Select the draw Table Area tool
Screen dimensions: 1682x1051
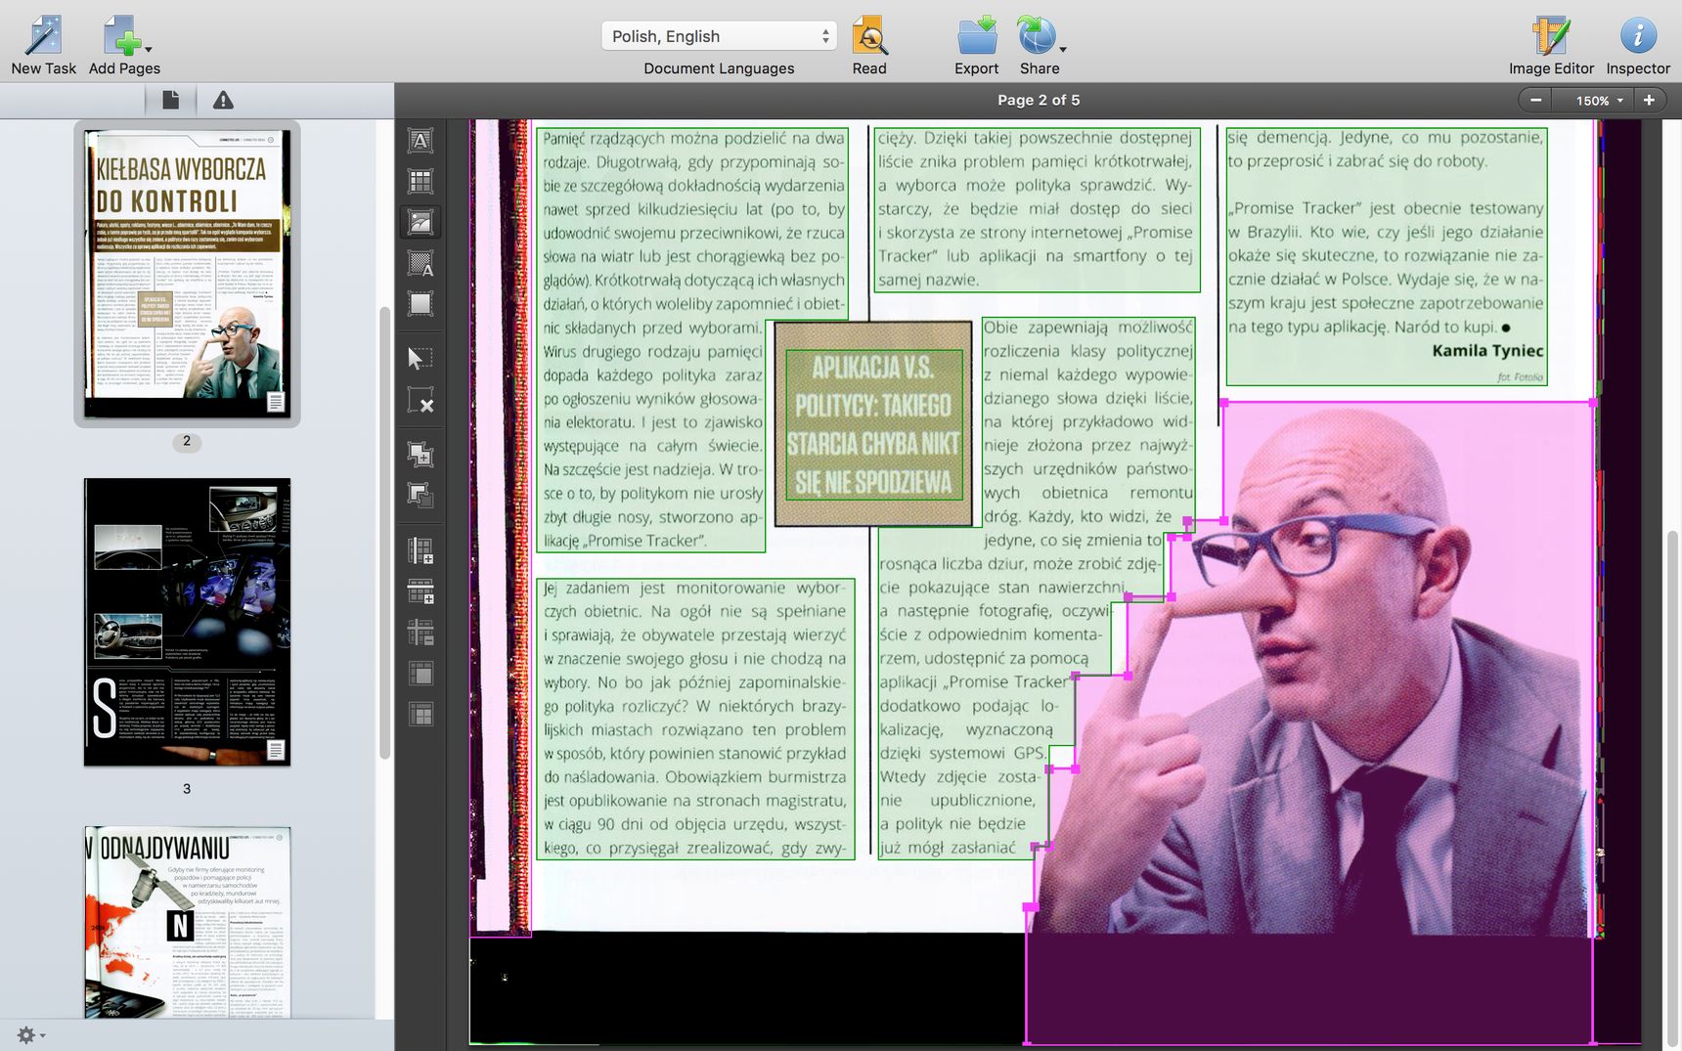420,181
